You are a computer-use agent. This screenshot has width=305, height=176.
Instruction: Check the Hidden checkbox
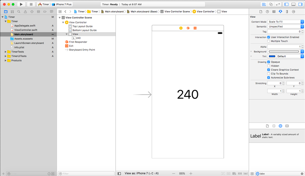coord(269,66)
